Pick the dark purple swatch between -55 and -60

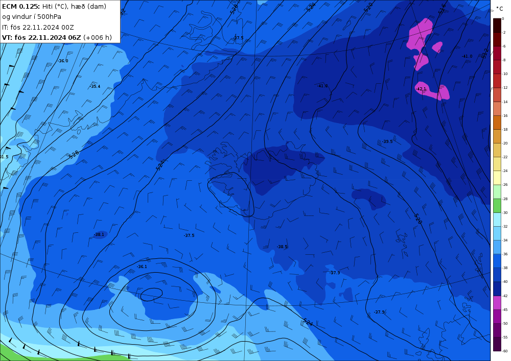point(497,344)
